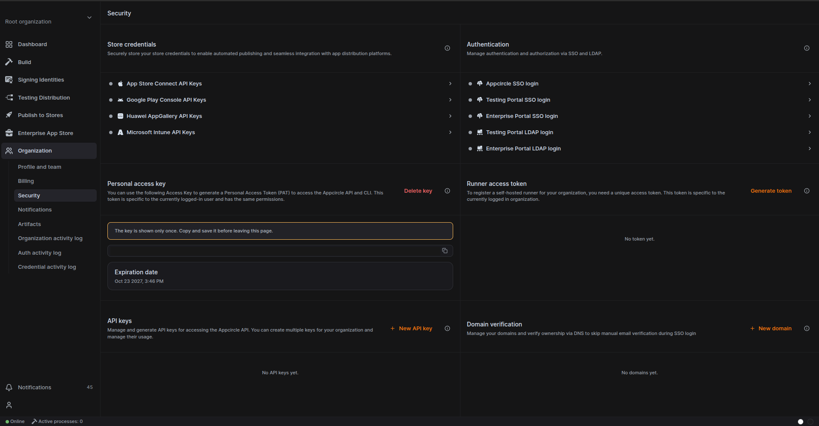
Task: Click Active processes: 0 in status bar
Action: (57, 422)
